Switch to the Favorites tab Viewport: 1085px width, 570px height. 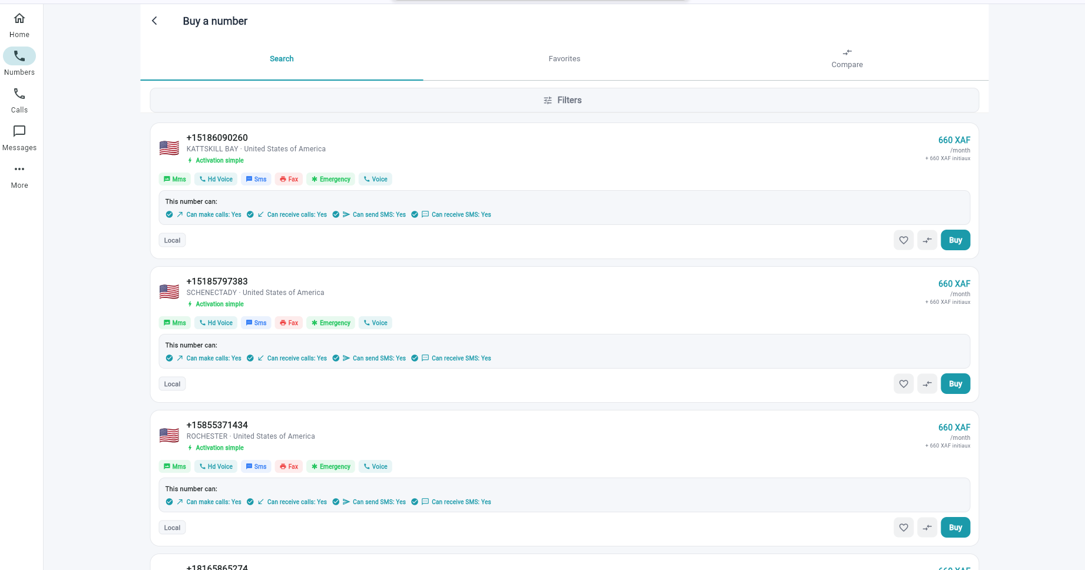tap(564, 59)
